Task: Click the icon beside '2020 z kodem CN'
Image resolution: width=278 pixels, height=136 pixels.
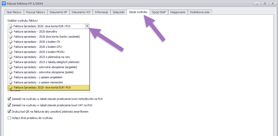Action: point(11,42)
